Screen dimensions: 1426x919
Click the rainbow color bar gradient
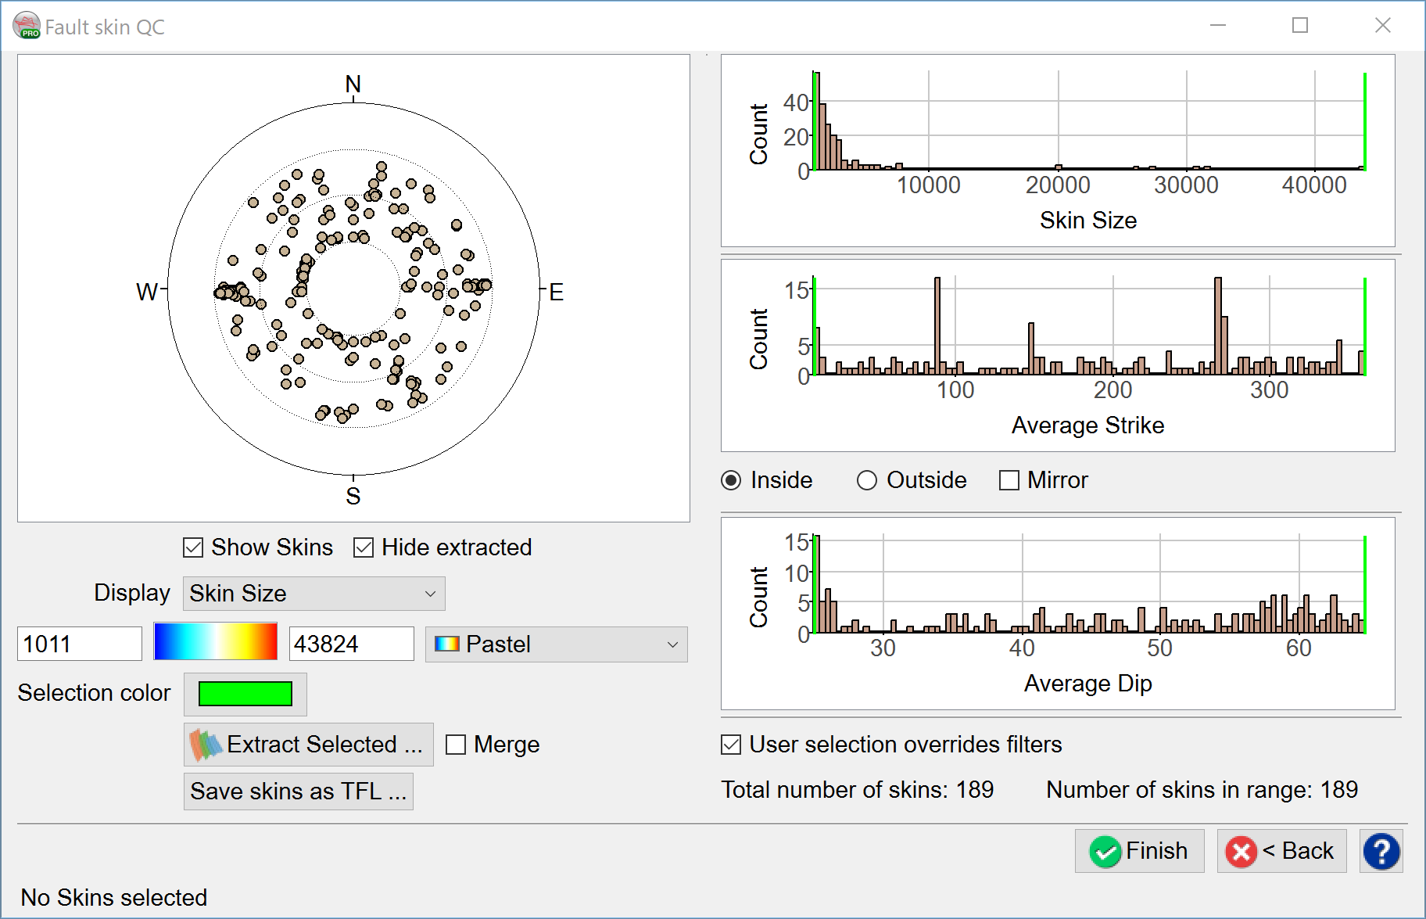coord(216,642)
